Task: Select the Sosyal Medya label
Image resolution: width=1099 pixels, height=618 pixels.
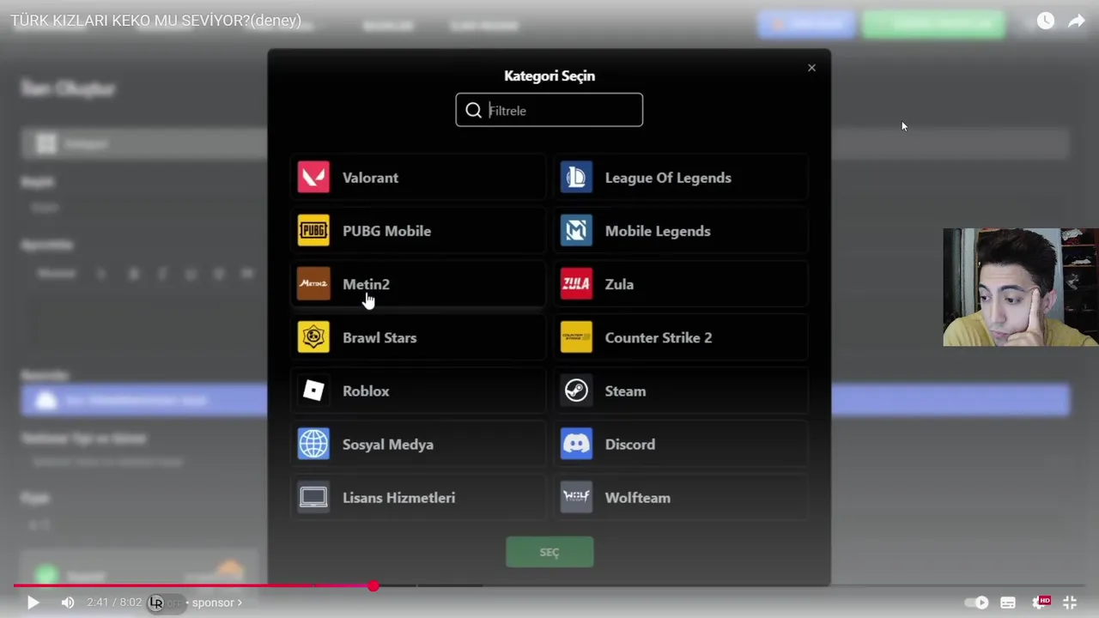Action: (x=388, y=444)
